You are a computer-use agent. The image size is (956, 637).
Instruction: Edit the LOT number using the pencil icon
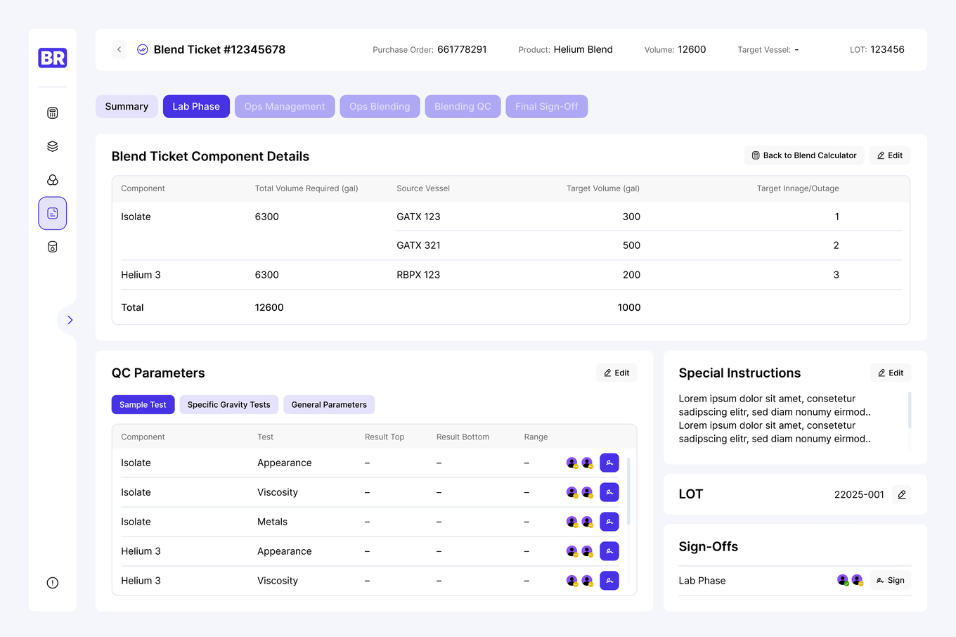click(x=901, y=494)
